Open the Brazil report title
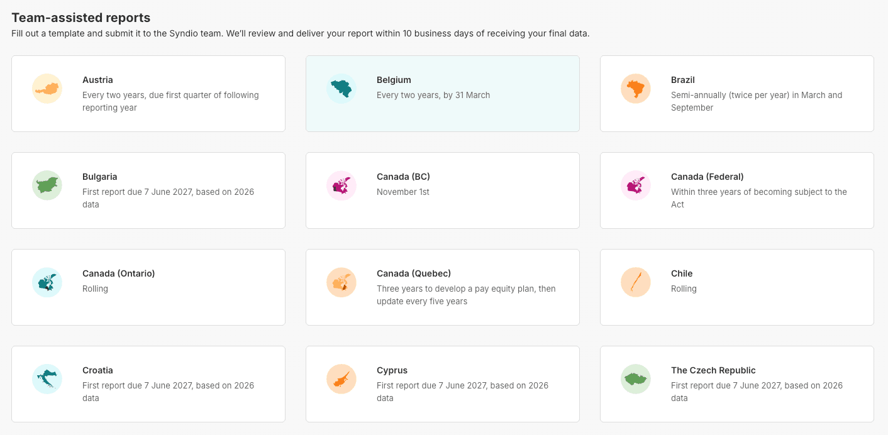The image size is (888, 435). pyautogui.click(x=683, y=80)
